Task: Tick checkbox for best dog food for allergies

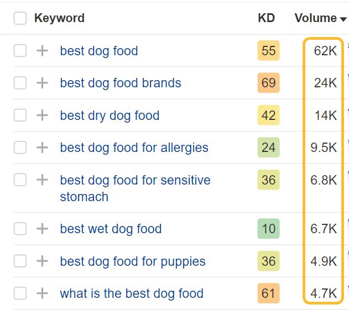Action: click(x=20, y=148)
